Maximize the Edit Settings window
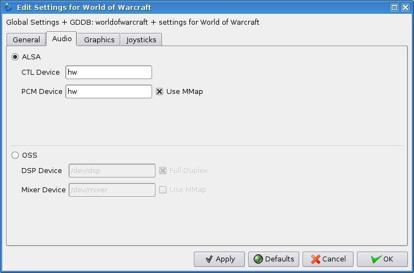The image size is (414, 273). 394,7
